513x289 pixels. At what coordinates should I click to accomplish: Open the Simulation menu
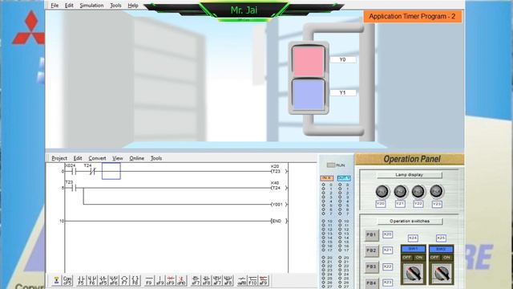(91, 6)
